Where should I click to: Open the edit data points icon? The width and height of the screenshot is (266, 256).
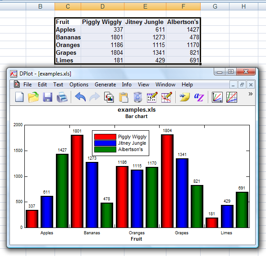(x=152, y=97)
